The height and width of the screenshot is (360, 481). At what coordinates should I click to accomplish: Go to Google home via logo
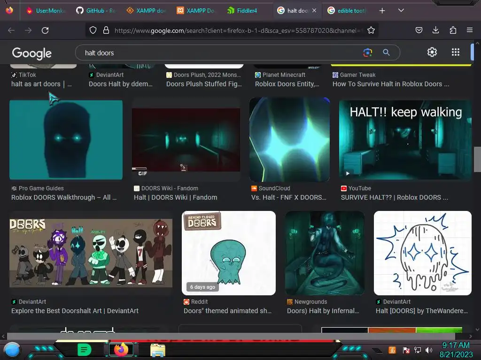point(31,53)
